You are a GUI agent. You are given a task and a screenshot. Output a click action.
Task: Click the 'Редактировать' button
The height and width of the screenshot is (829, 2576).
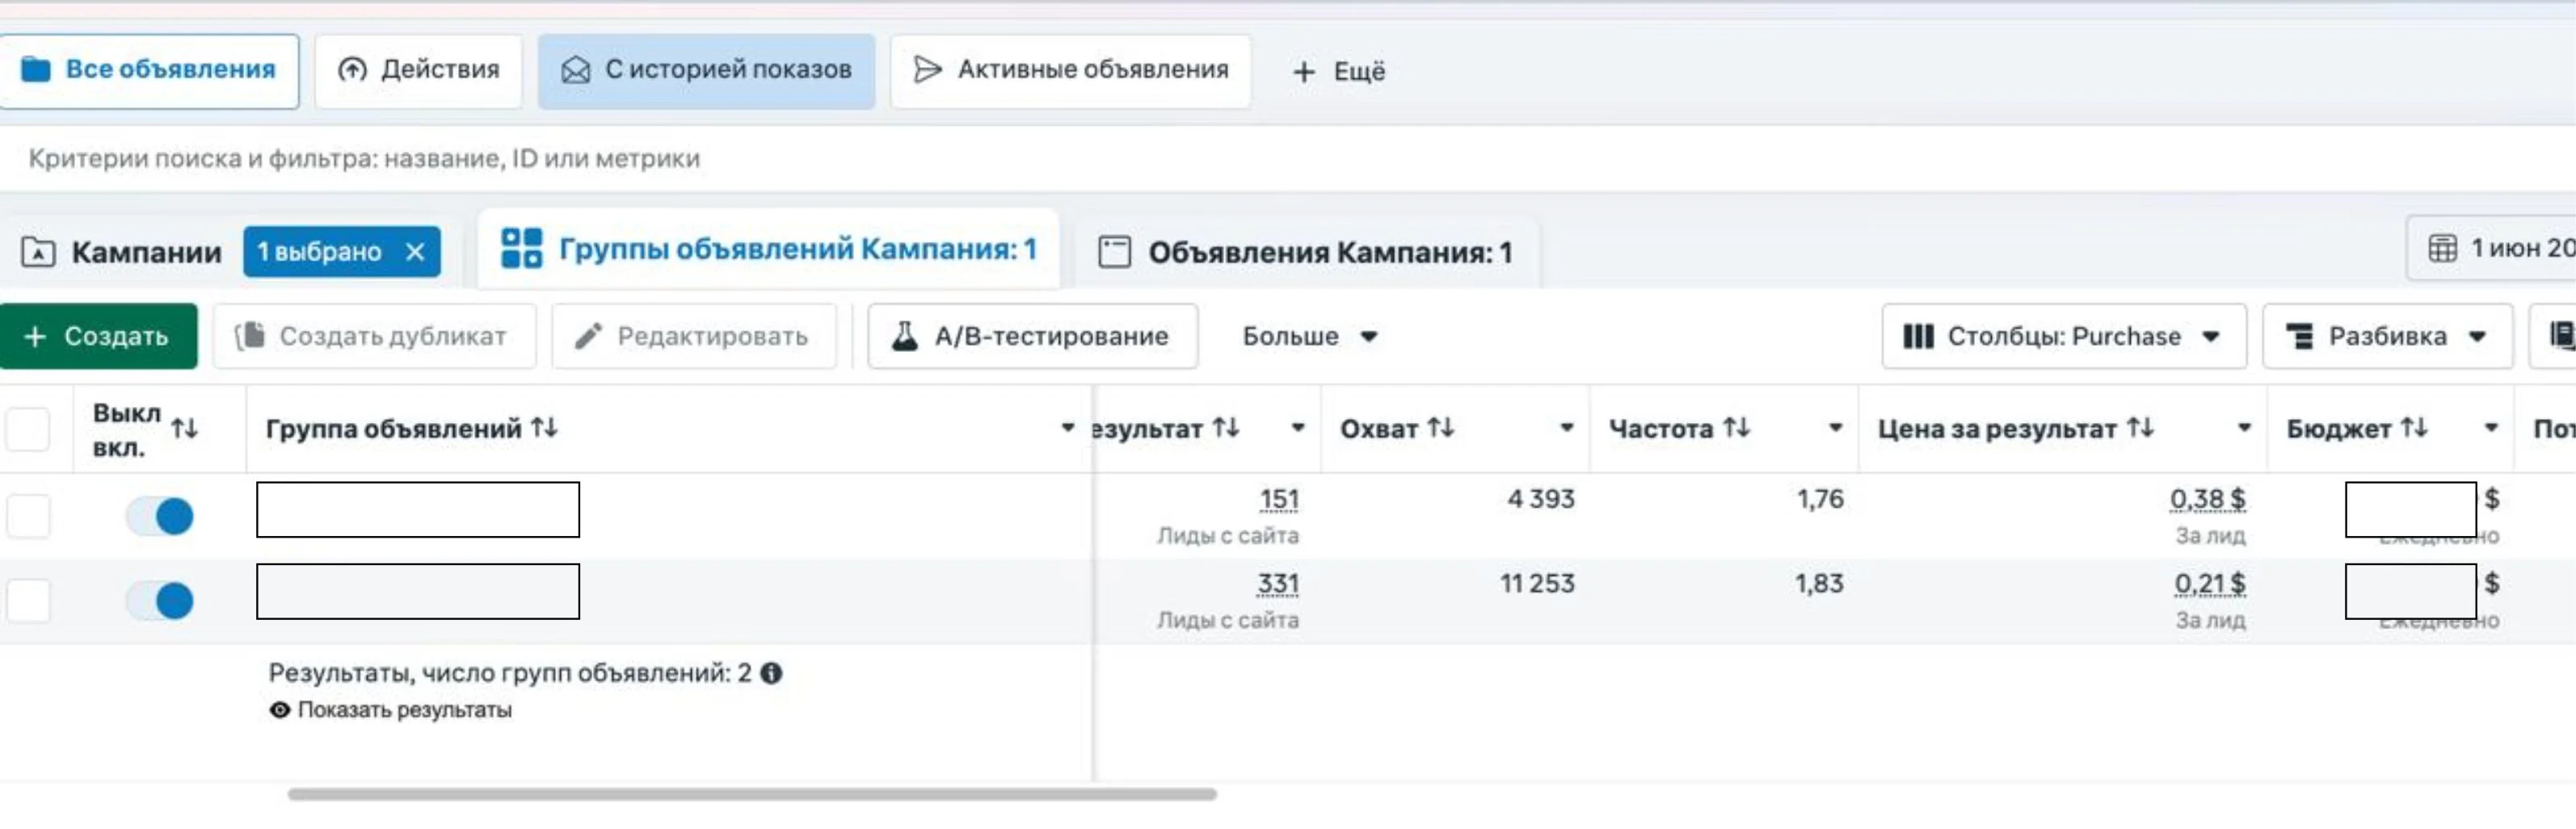tap(693, 336)
